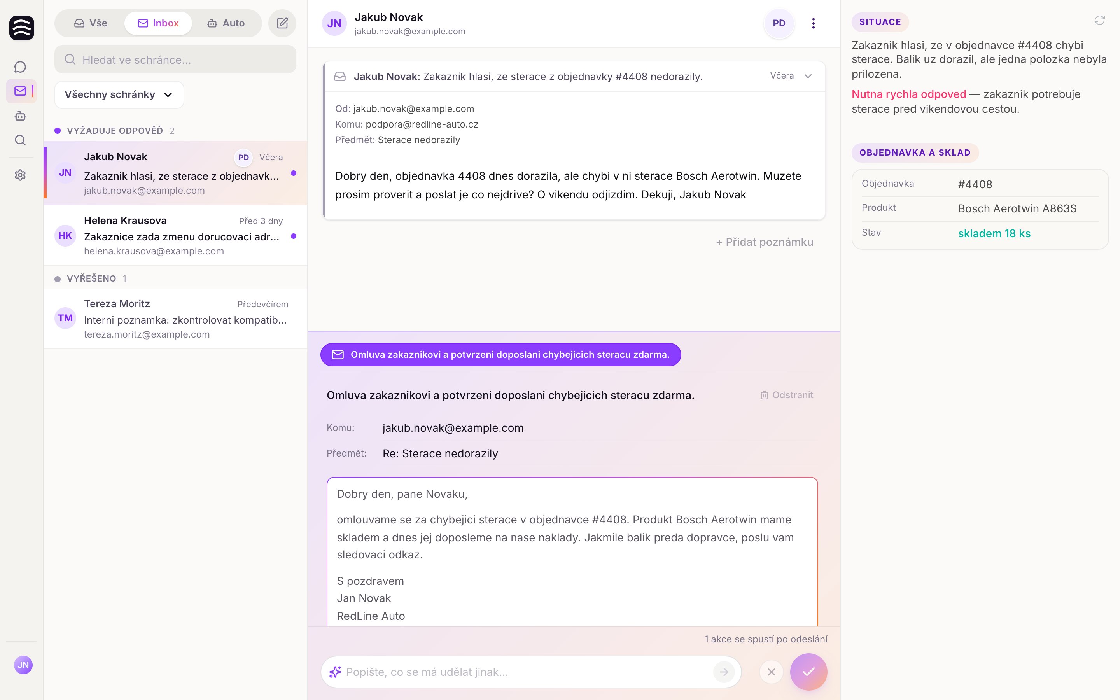Click the Hledat ve schránce search field
The height and width of the screenshot is (700, 1120).
(x=175, y=59)
